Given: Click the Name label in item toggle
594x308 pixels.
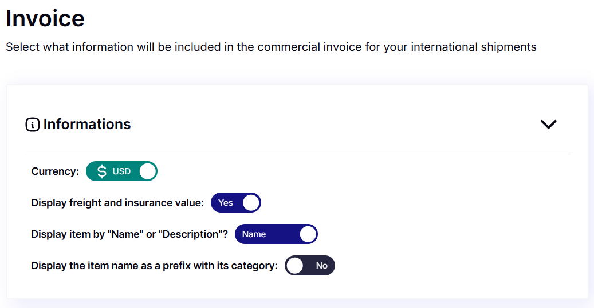Looking at the screenshot, I should coord(254,234).
